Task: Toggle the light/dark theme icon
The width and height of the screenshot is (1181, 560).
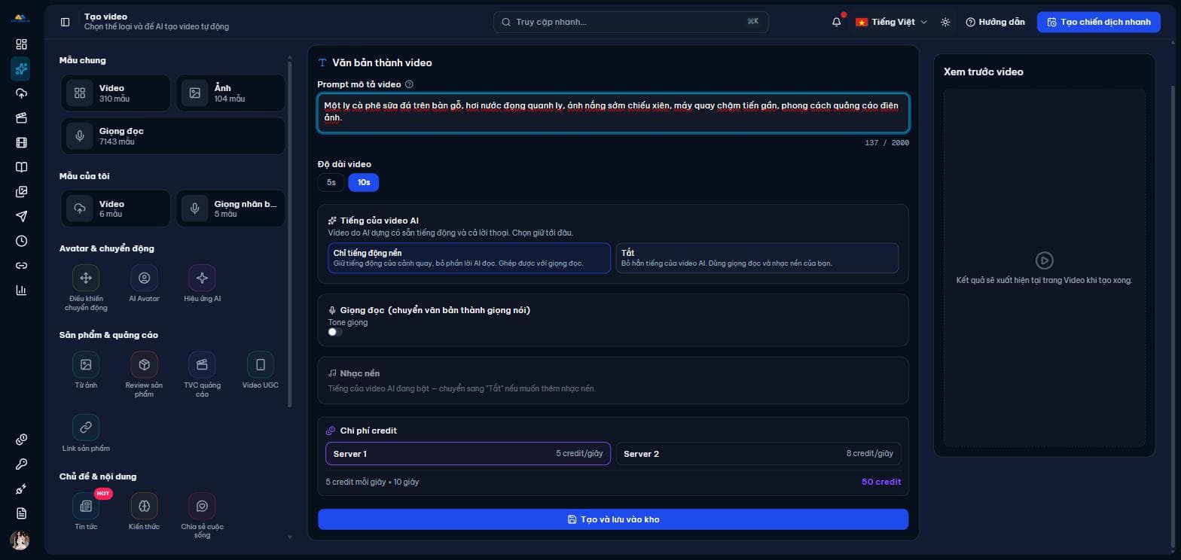Action: [x=945, y=22]
